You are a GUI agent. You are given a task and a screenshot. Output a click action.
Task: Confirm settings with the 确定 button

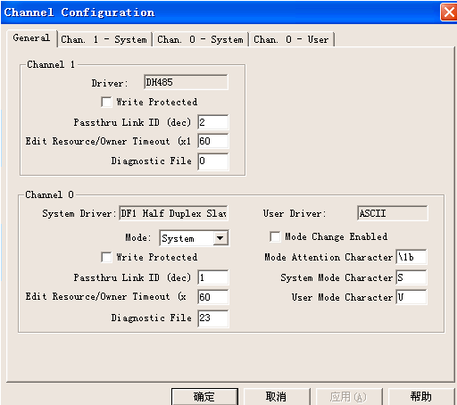204,396
